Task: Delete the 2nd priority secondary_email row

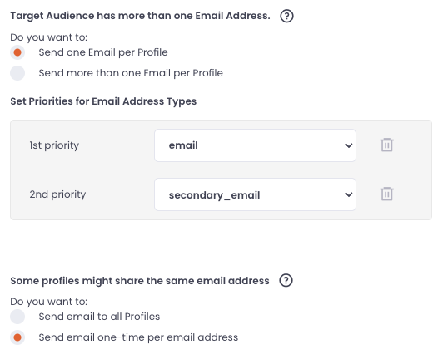Action: (x=386, y=194)
